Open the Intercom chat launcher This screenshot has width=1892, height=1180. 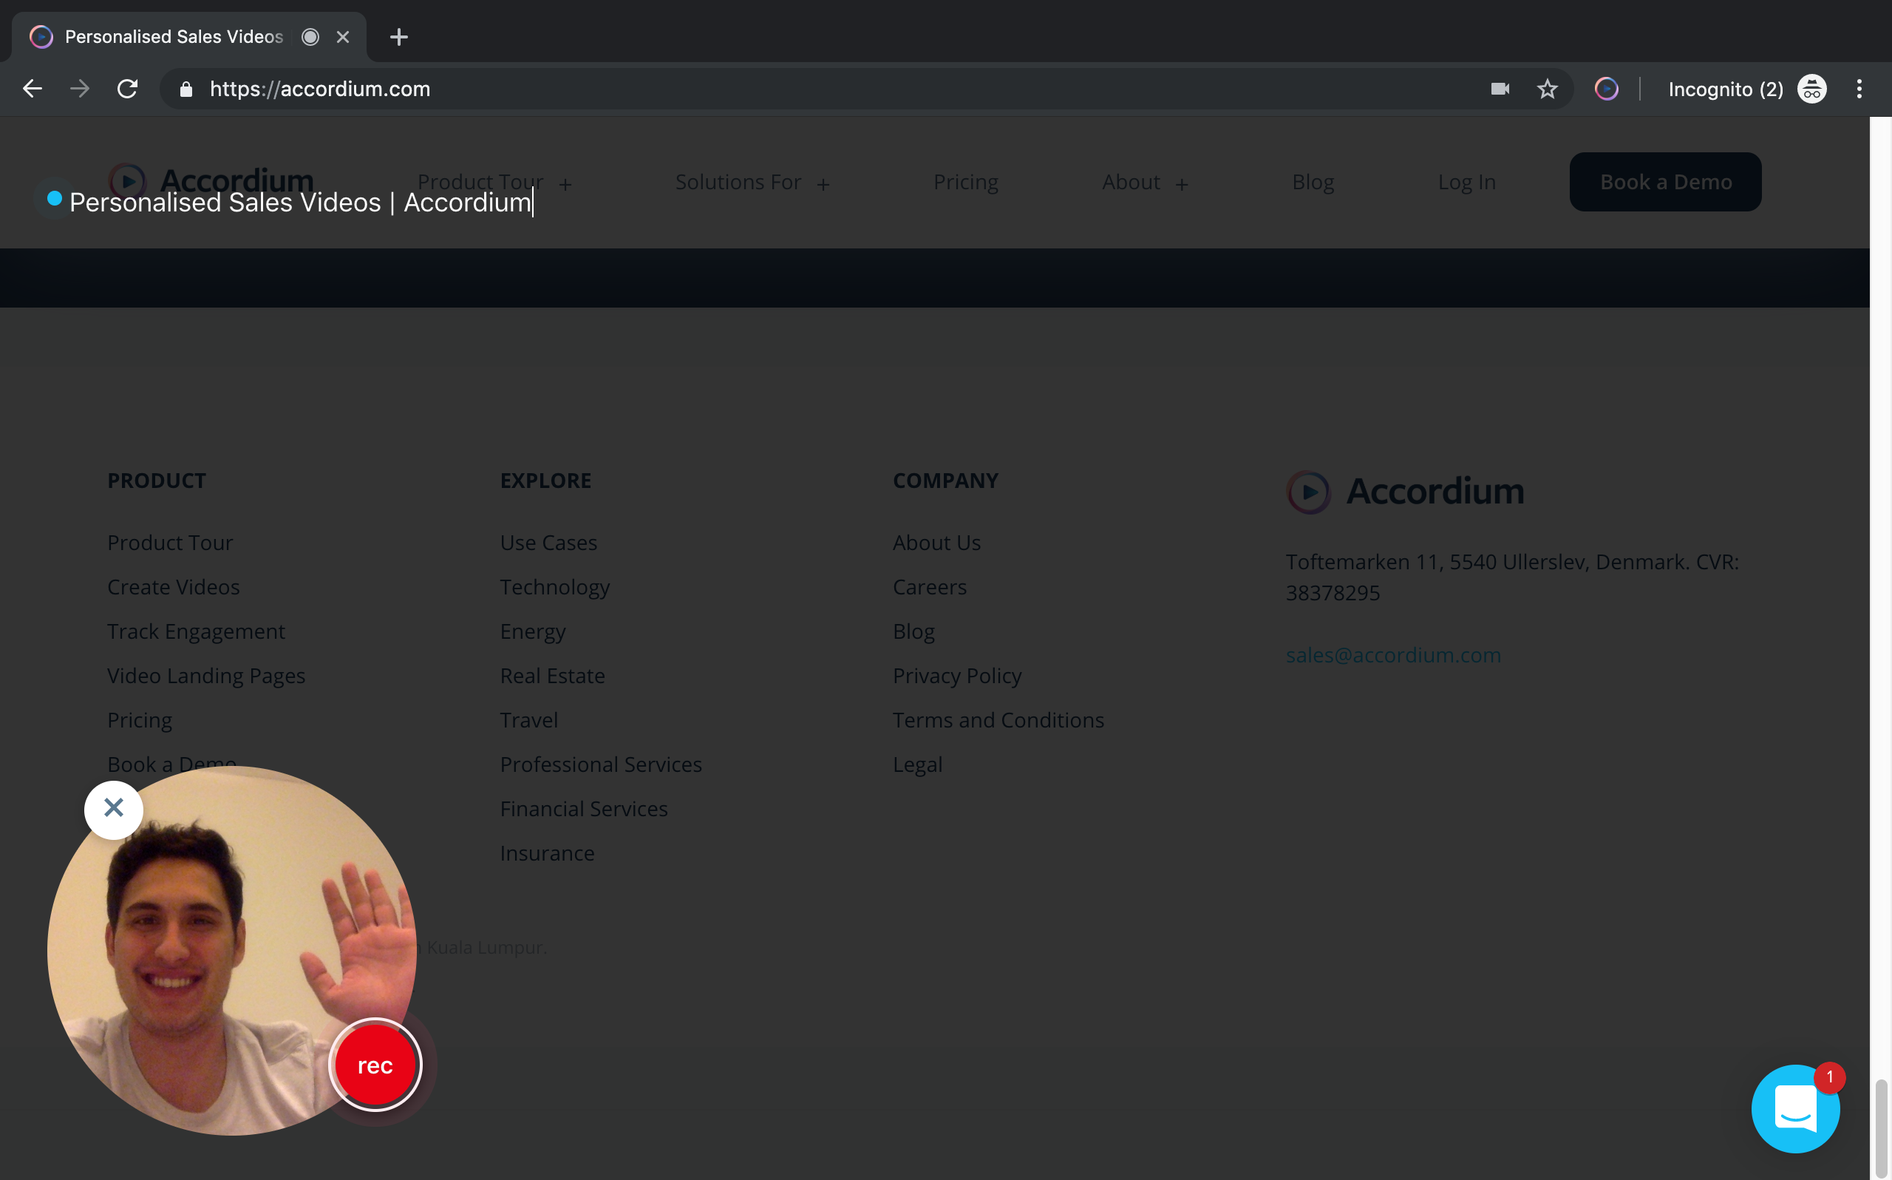point(1795,1108)
